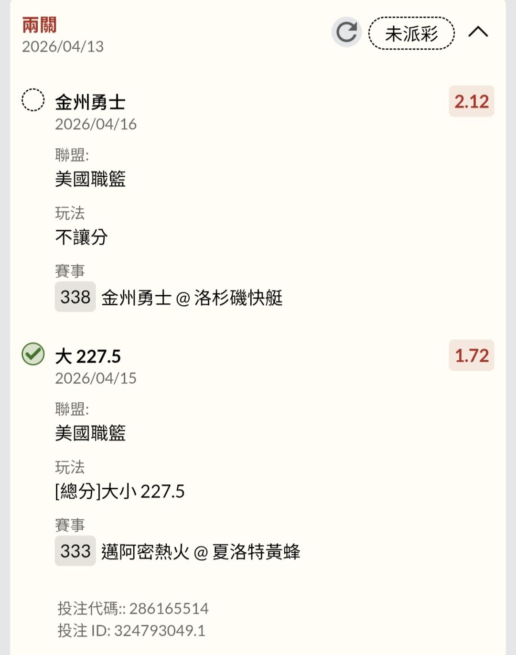The height and width of the screenshot is (655, 516).
Task: Click the 333 game number tag
Action: [75, 551]
